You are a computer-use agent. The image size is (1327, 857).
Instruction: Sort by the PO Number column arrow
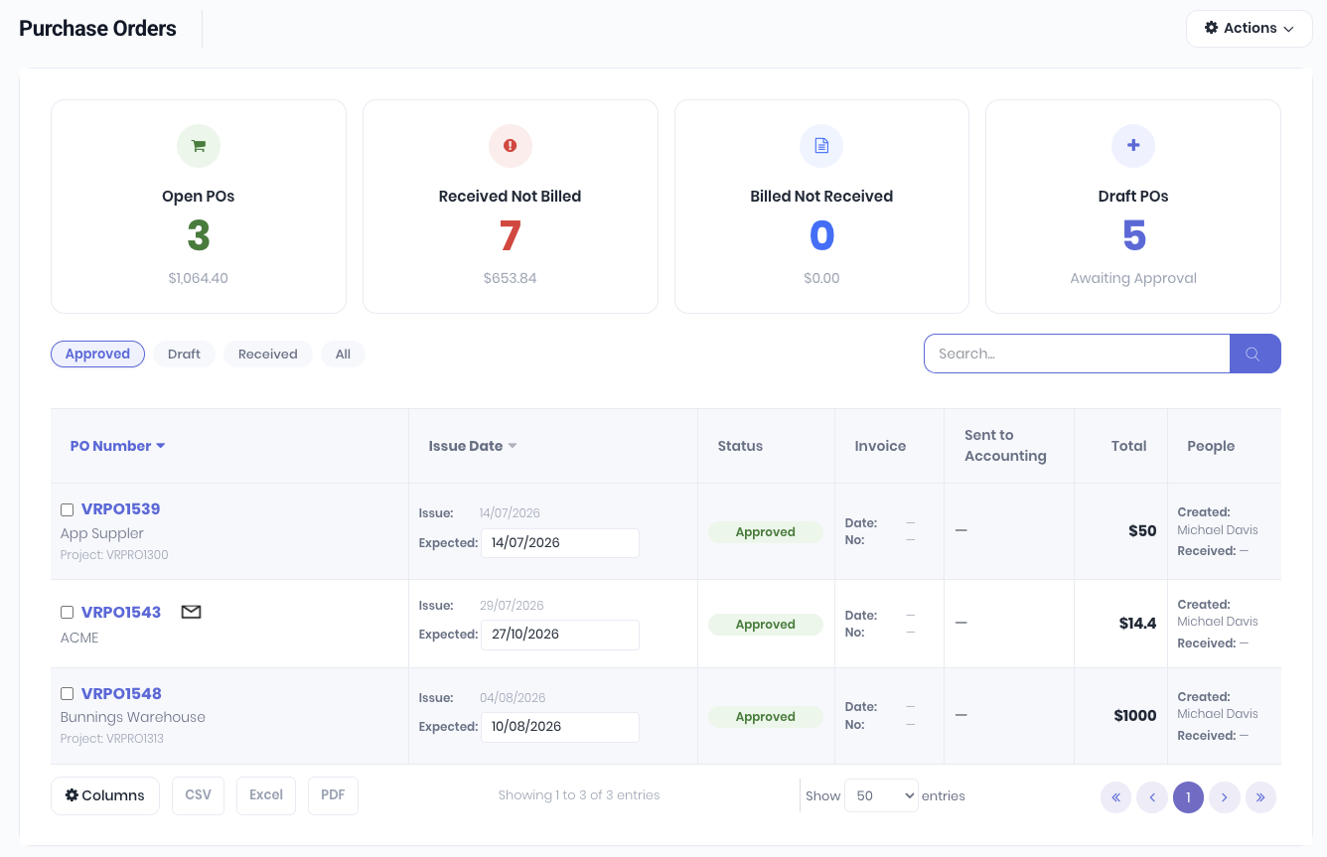click(161, 446)
